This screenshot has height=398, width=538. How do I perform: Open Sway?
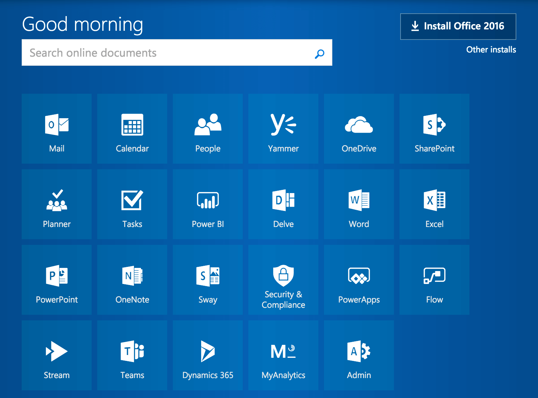point(207,280)
